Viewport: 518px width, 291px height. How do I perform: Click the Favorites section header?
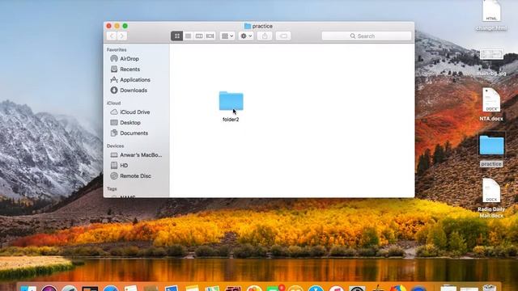[x=117, y=50]
